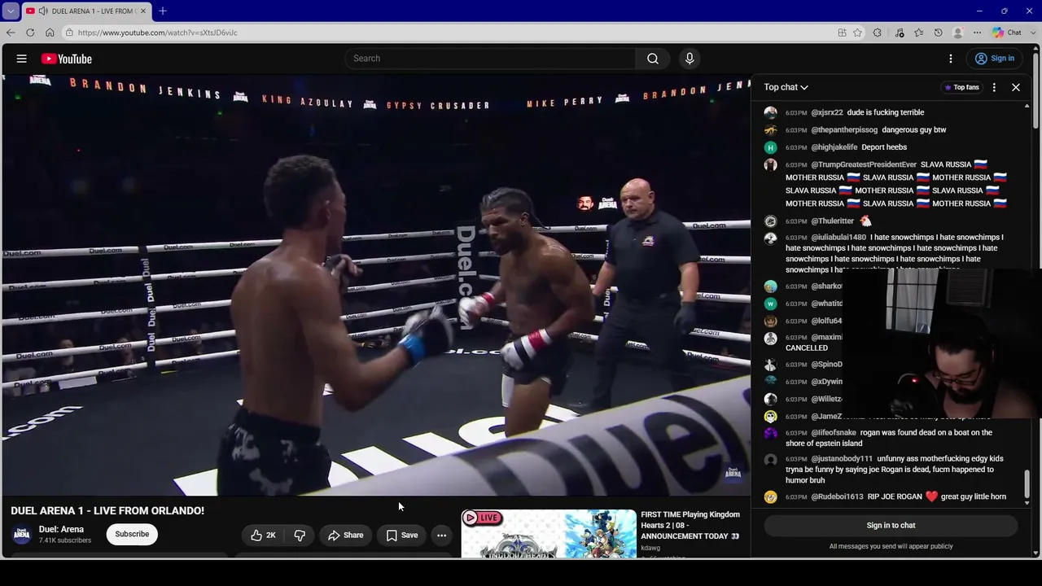Screen dimensions: 1042x586
Task: Save the video to a playlist
Action: pyautogui.click(x=401, y=535)
